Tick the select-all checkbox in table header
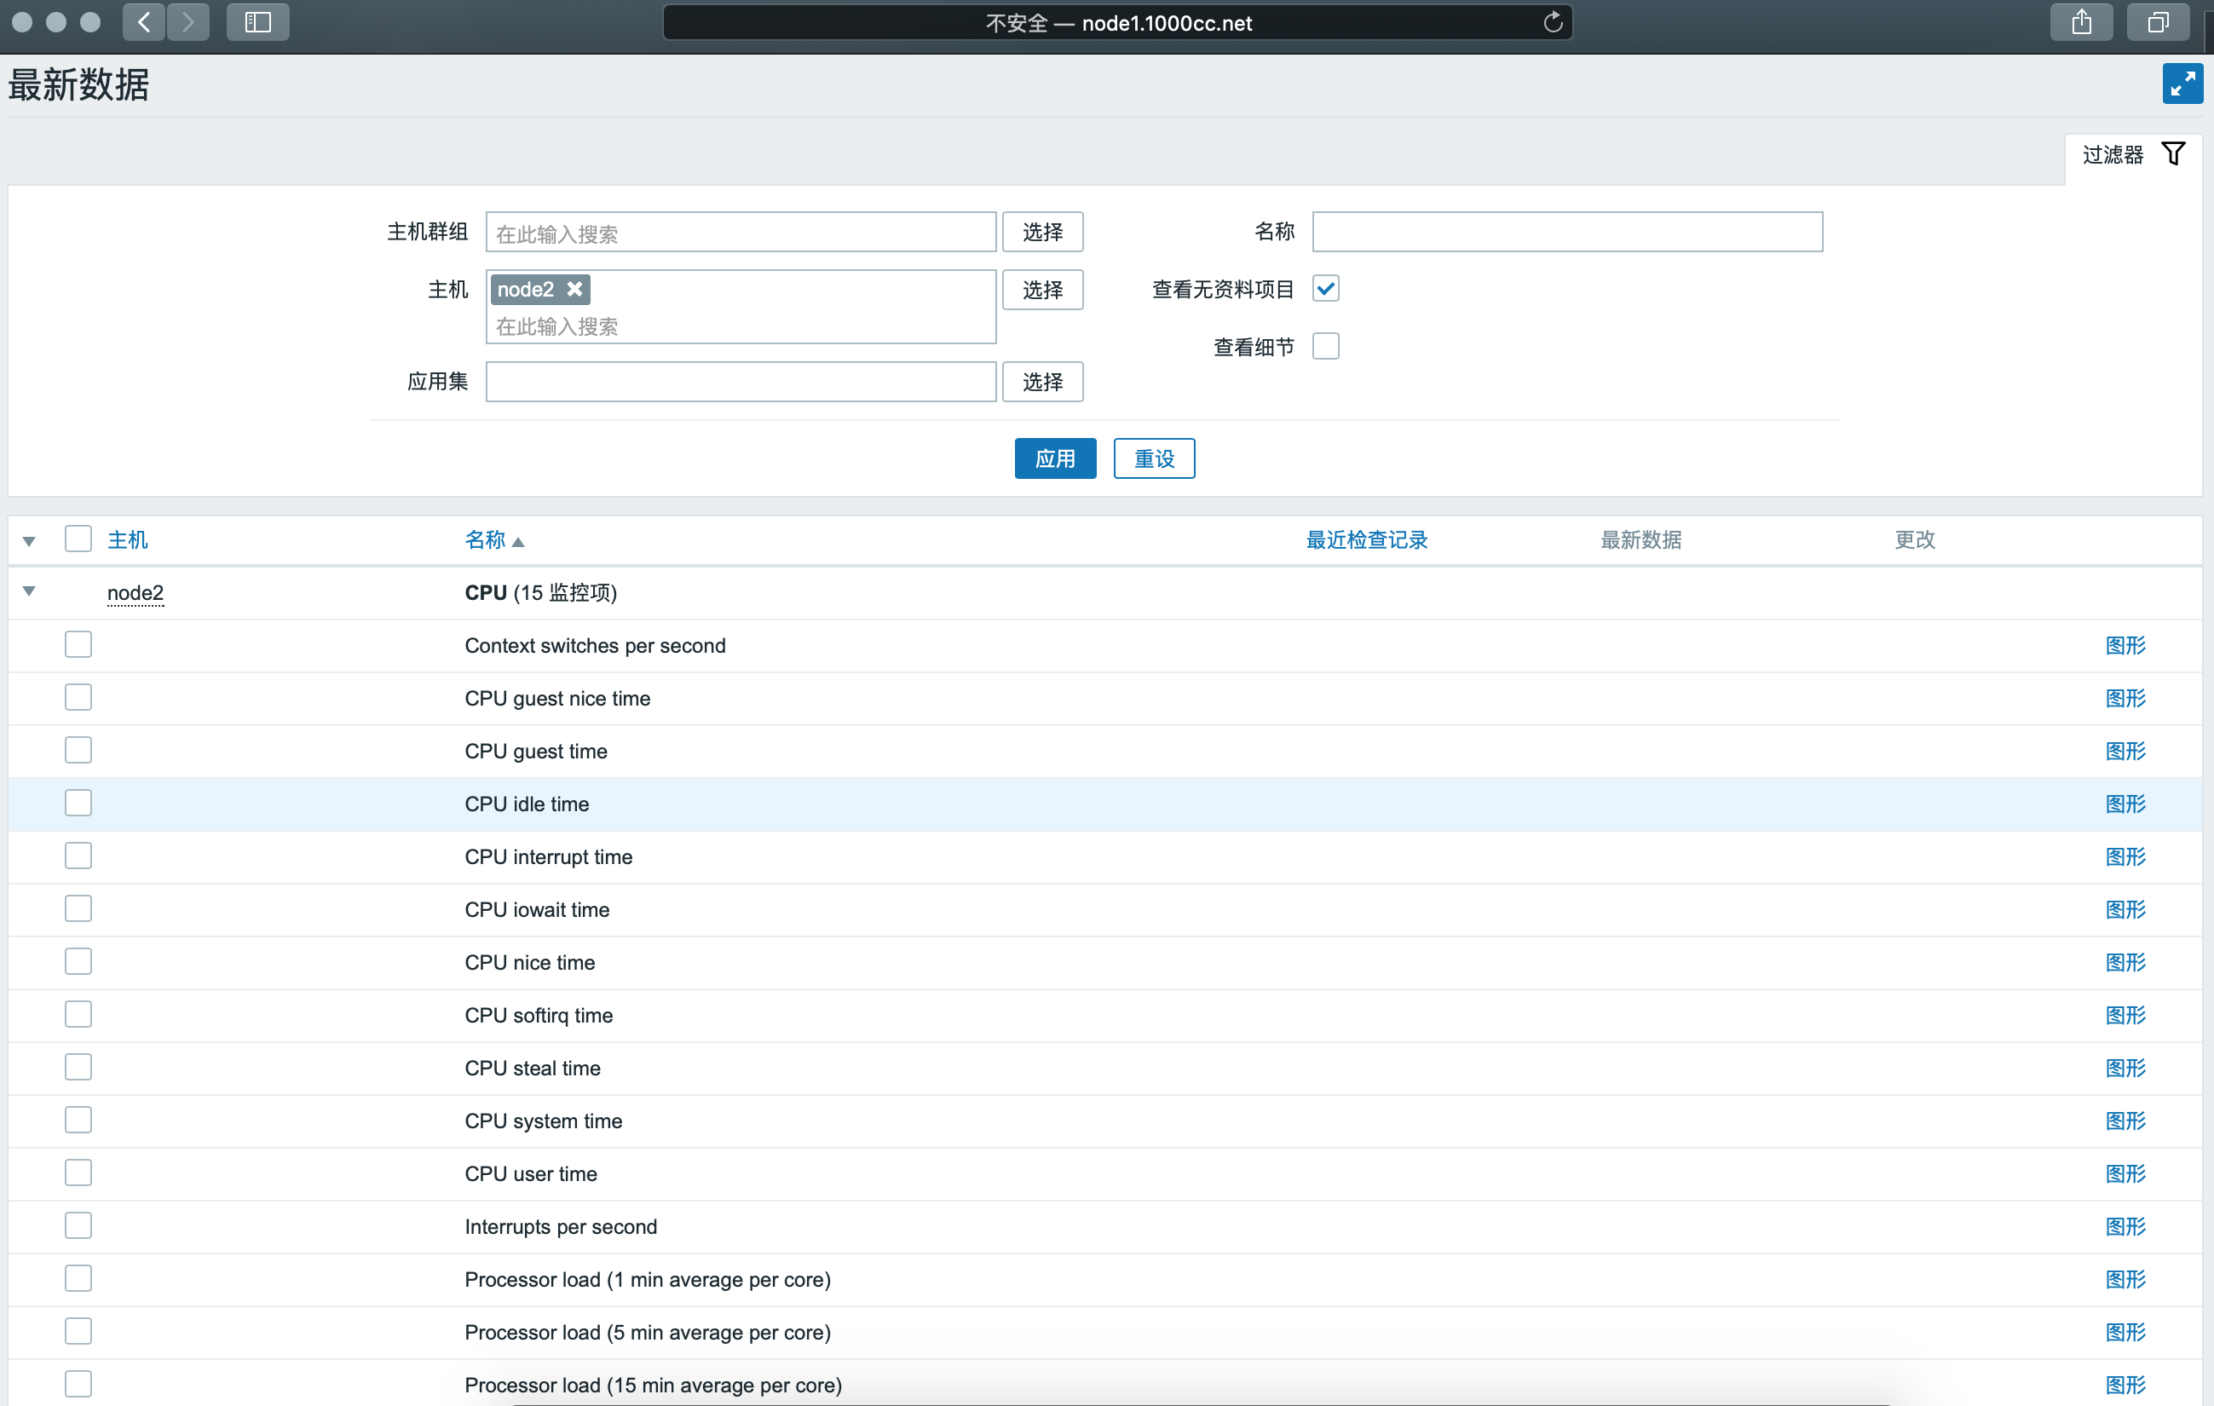The width and height of the screenshot is (2214, 1406). [x=78, y=539]
